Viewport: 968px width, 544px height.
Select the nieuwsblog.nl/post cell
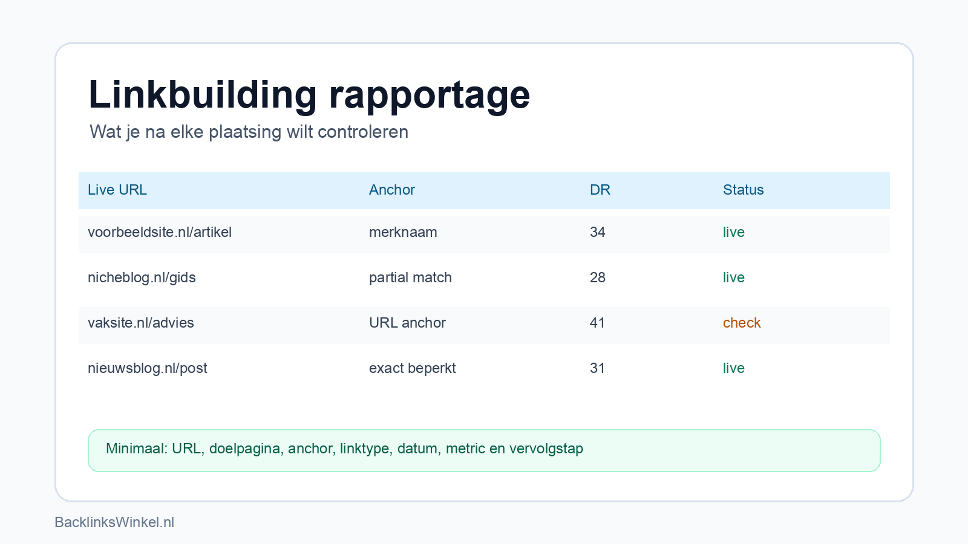[148, 368]
